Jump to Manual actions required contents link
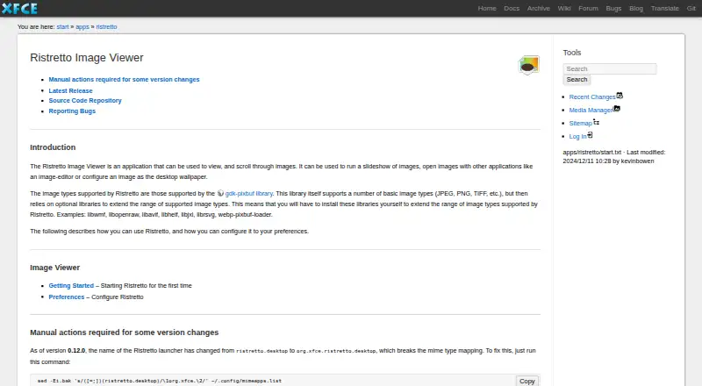This screenshot has height=386, width=702. point(124,79)
